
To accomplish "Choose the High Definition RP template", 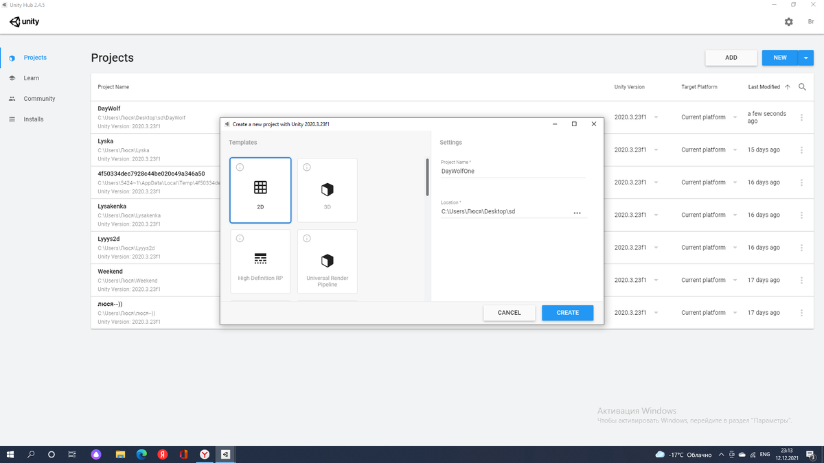I will click(260, 262).
